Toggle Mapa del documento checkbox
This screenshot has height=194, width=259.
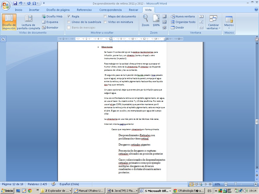105,16
